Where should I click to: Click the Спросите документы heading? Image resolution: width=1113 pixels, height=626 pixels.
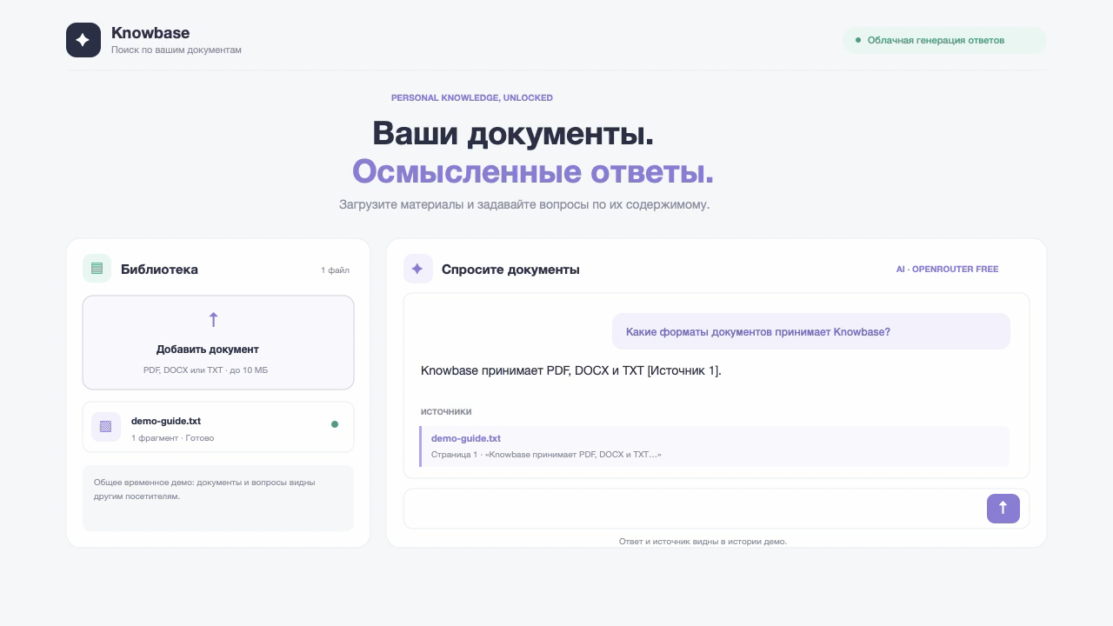(x=510, y=270)
